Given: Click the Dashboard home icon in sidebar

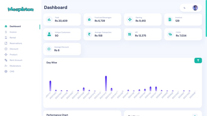Looking at the screenshot, I should click(6, 26).
